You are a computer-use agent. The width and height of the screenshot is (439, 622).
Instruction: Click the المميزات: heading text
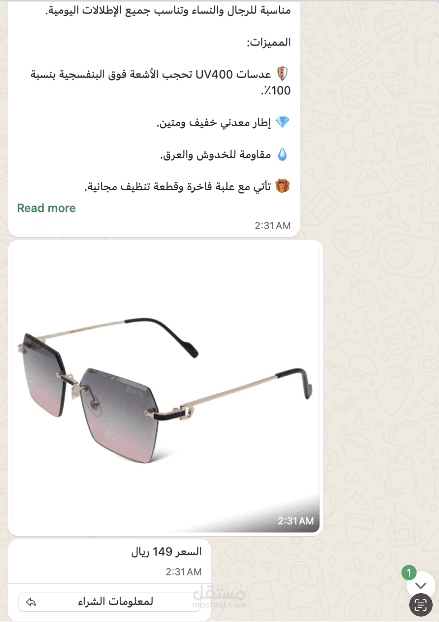[x=268, y=42]
